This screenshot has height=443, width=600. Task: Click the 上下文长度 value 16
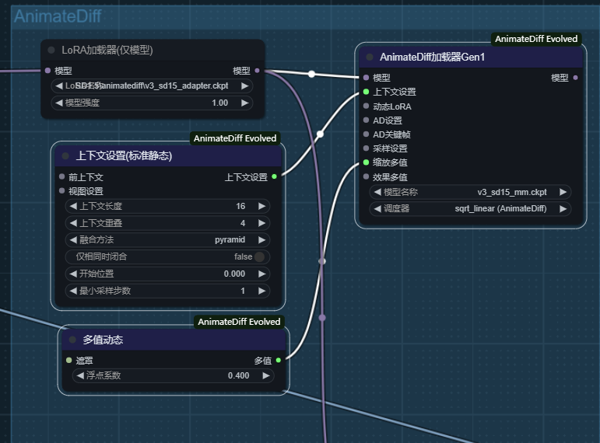[x=240, y=207]
